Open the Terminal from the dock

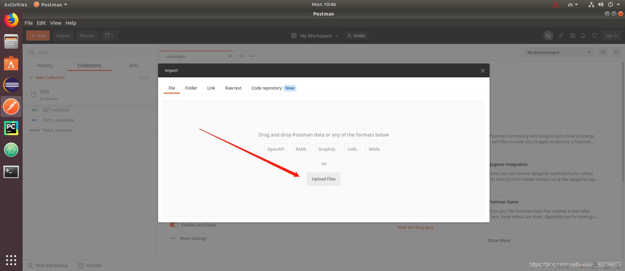pyautogui.click(x=11, y=172)
